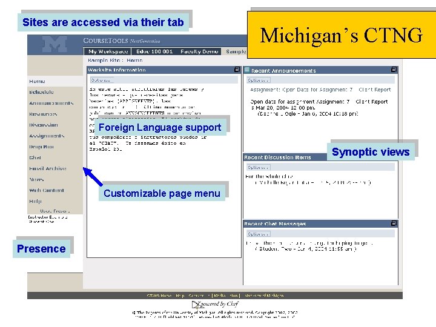Open Options in Recent Chat Messages
The width and height of the screenshot is (436, 327).
click(x=259, y=234)
